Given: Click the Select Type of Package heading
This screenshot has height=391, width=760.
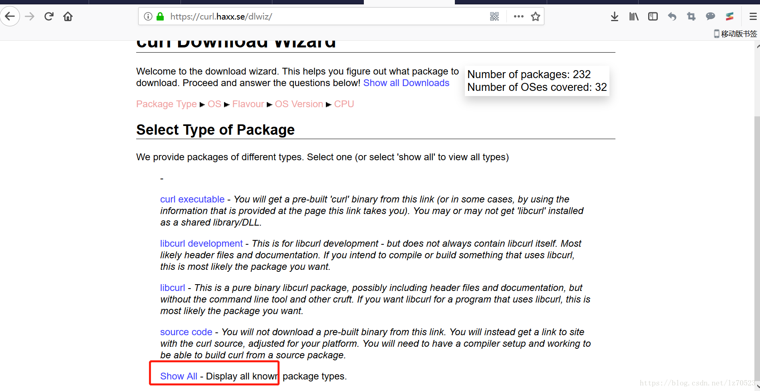Looking at the screenshot, I should (x=216, y=130).
